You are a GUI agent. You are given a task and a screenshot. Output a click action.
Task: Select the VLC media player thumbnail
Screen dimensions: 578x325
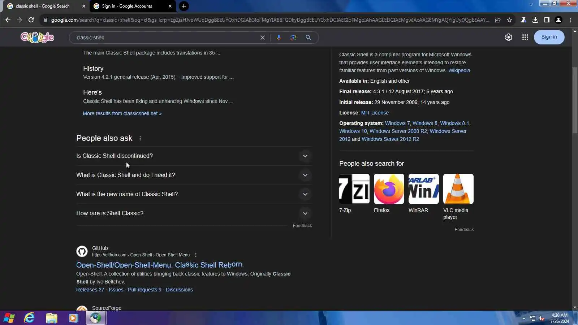point(458,189)
